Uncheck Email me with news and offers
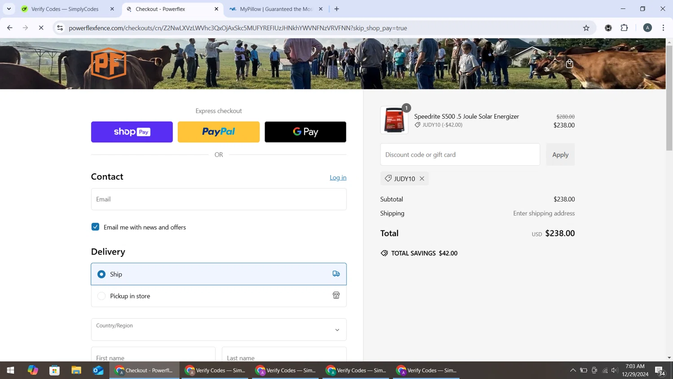Viewport: 673px width, 379px height. pyautogui.click(x=95, y=227)
